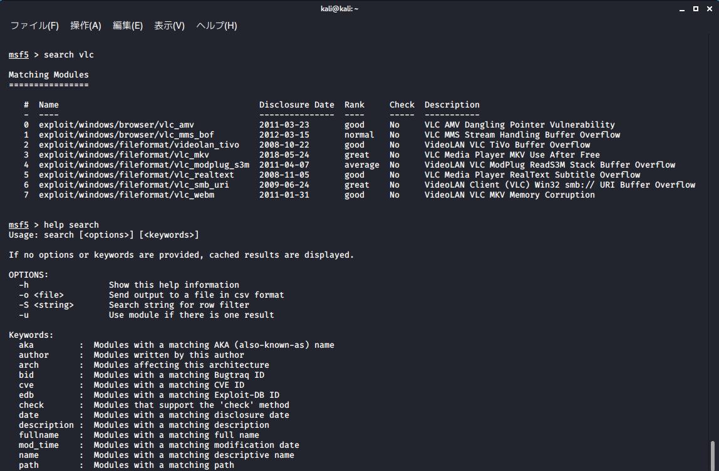Click the 'help search' command text
The image size is (719, 471).
[x=71, y=225]
